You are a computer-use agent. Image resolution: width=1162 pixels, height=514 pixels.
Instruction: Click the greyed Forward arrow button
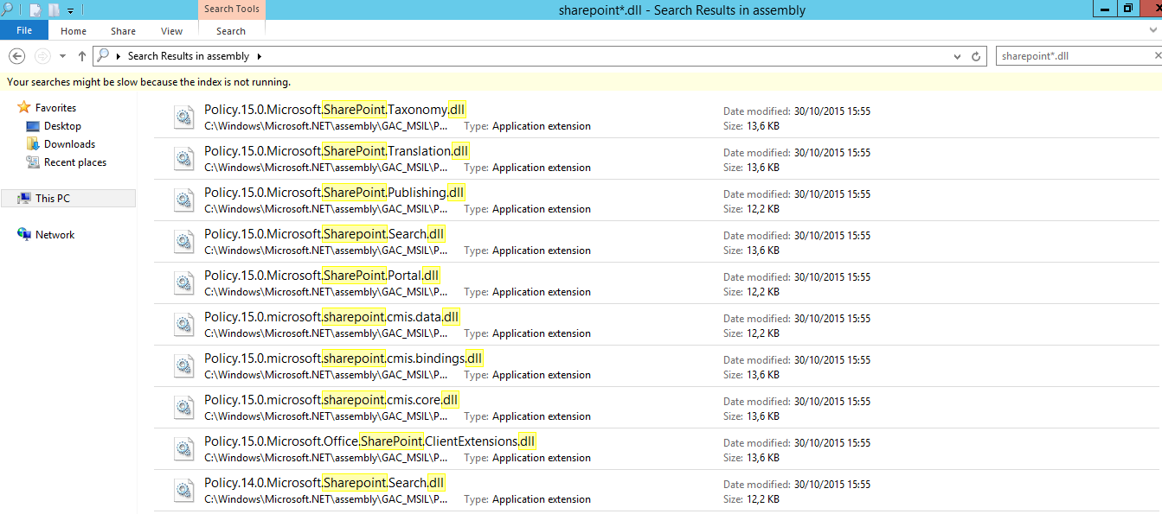point(42,56)
